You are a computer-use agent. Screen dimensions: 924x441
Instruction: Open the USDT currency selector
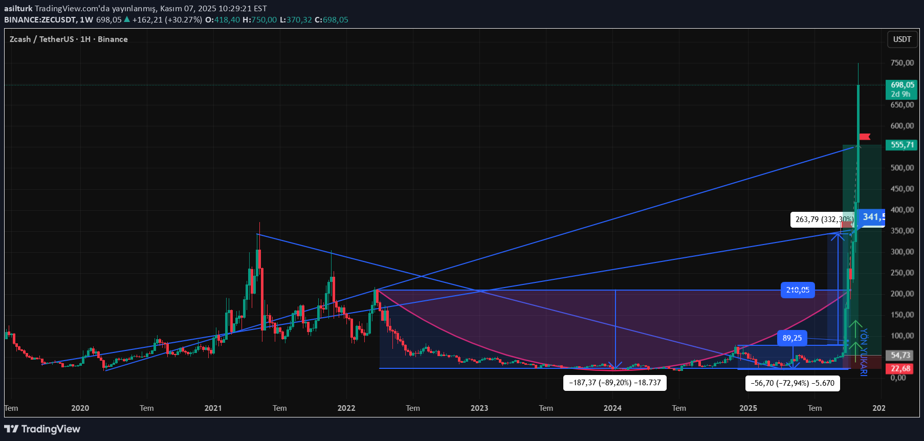[902, 39]
